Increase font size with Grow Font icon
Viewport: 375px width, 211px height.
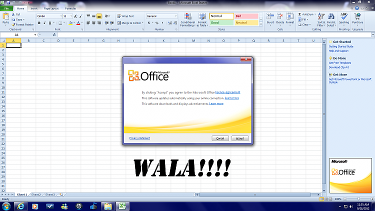tap(75, 16)
